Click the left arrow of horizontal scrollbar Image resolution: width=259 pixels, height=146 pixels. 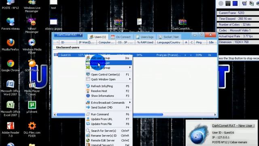(x=55, y=114)
